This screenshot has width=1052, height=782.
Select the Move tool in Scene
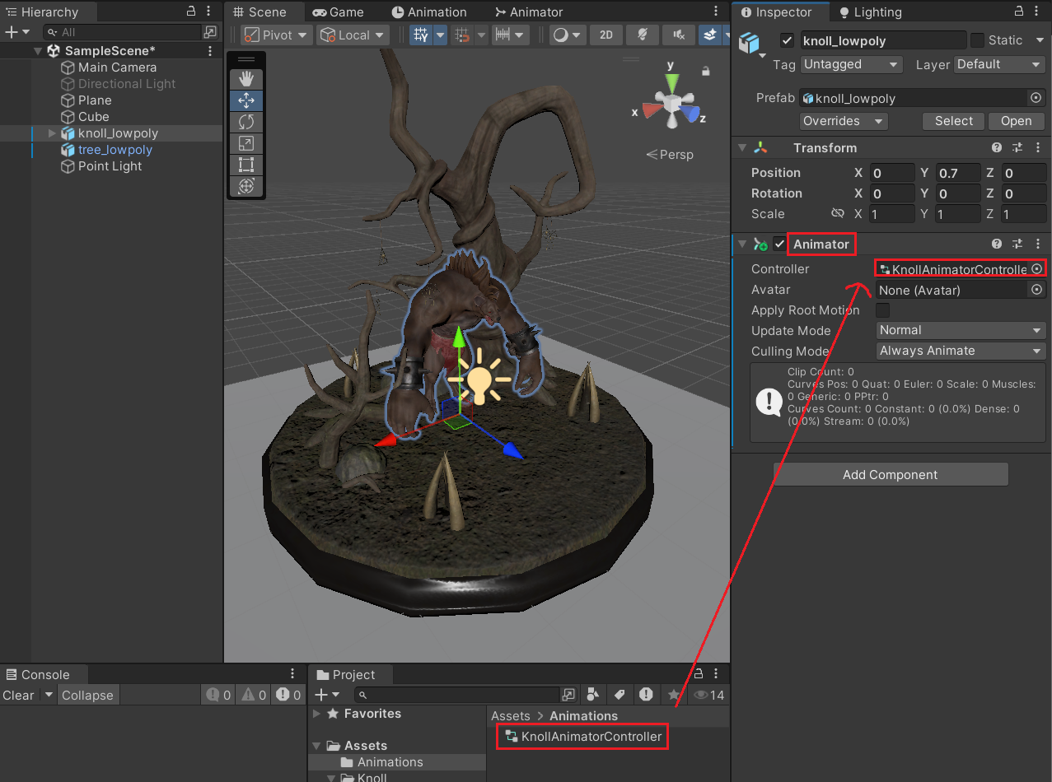click(245, 100)
